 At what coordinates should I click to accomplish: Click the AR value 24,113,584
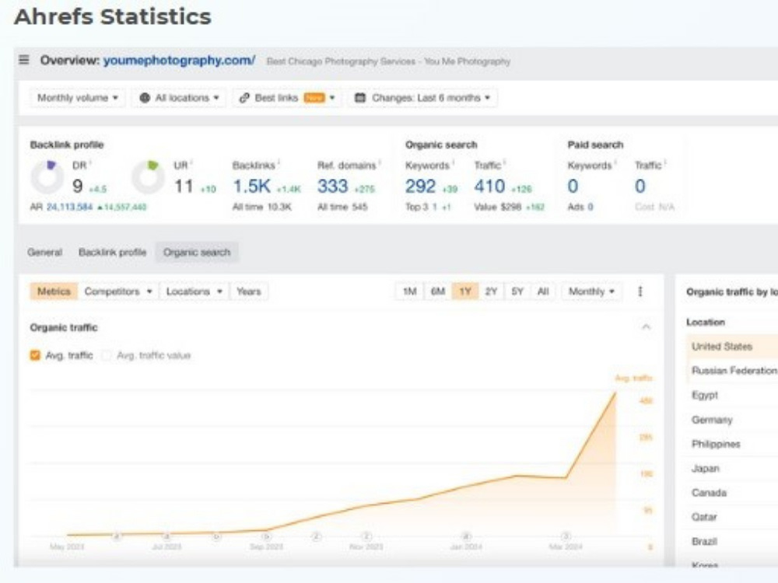[x=69, y=207]
